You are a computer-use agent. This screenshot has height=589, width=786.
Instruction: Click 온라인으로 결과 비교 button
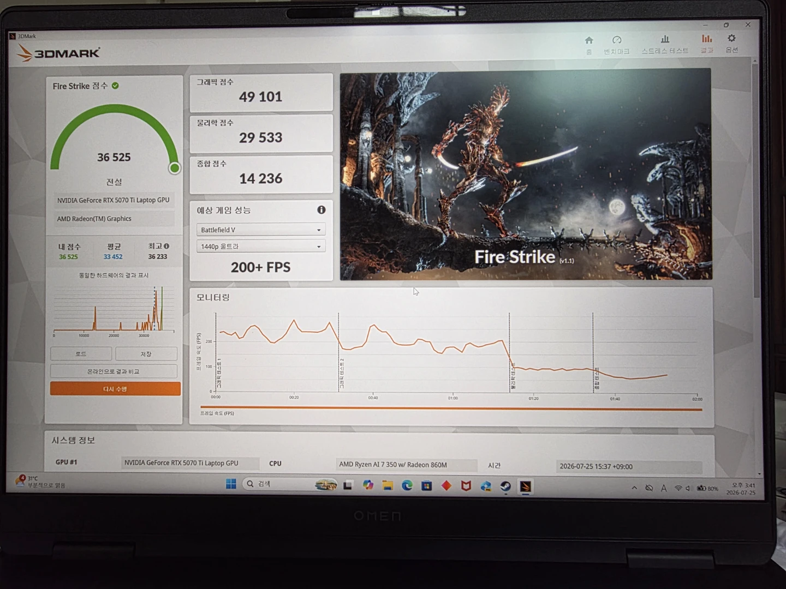click(114, 371)
